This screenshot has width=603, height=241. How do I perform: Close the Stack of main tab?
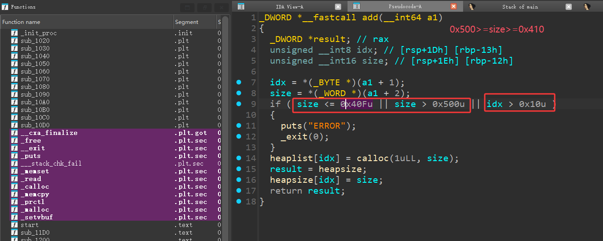click(569, 7)
